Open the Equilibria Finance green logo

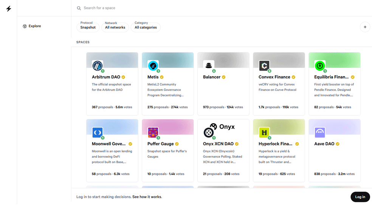[320, 66]
